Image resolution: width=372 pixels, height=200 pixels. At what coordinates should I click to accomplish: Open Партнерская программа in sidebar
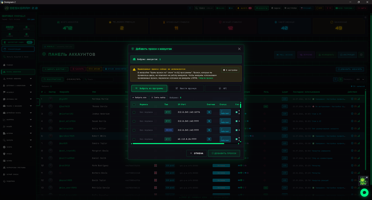(x=18, y=168)
